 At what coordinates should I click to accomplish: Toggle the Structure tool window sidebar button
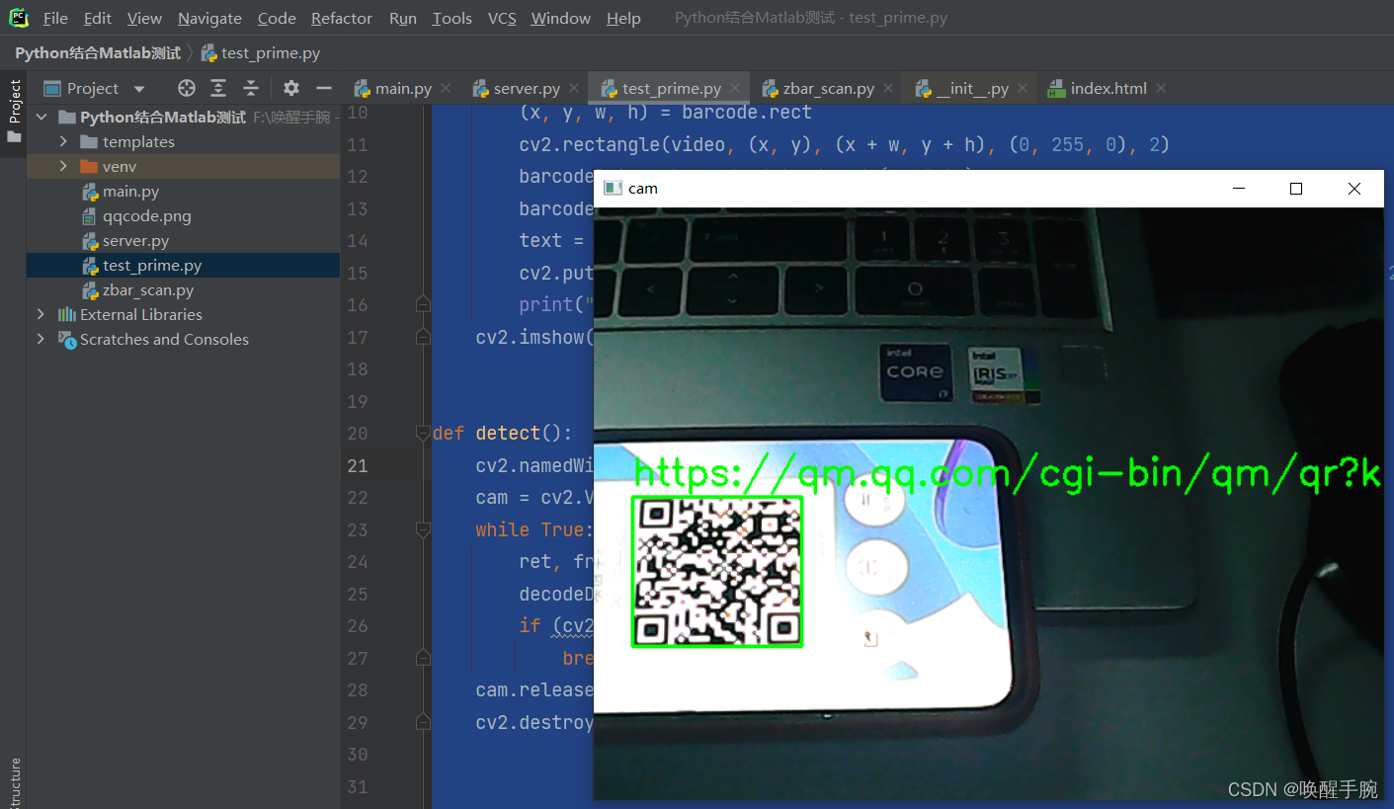(x=14, y=783)
